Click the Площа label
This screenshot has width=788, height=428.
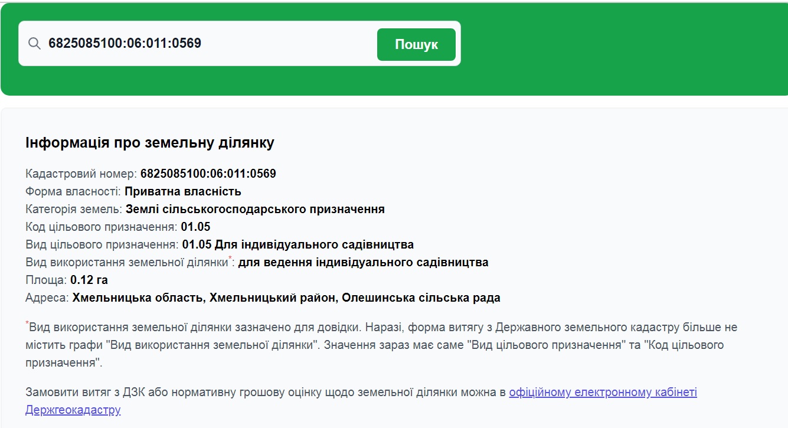click(x=45, y=280)
